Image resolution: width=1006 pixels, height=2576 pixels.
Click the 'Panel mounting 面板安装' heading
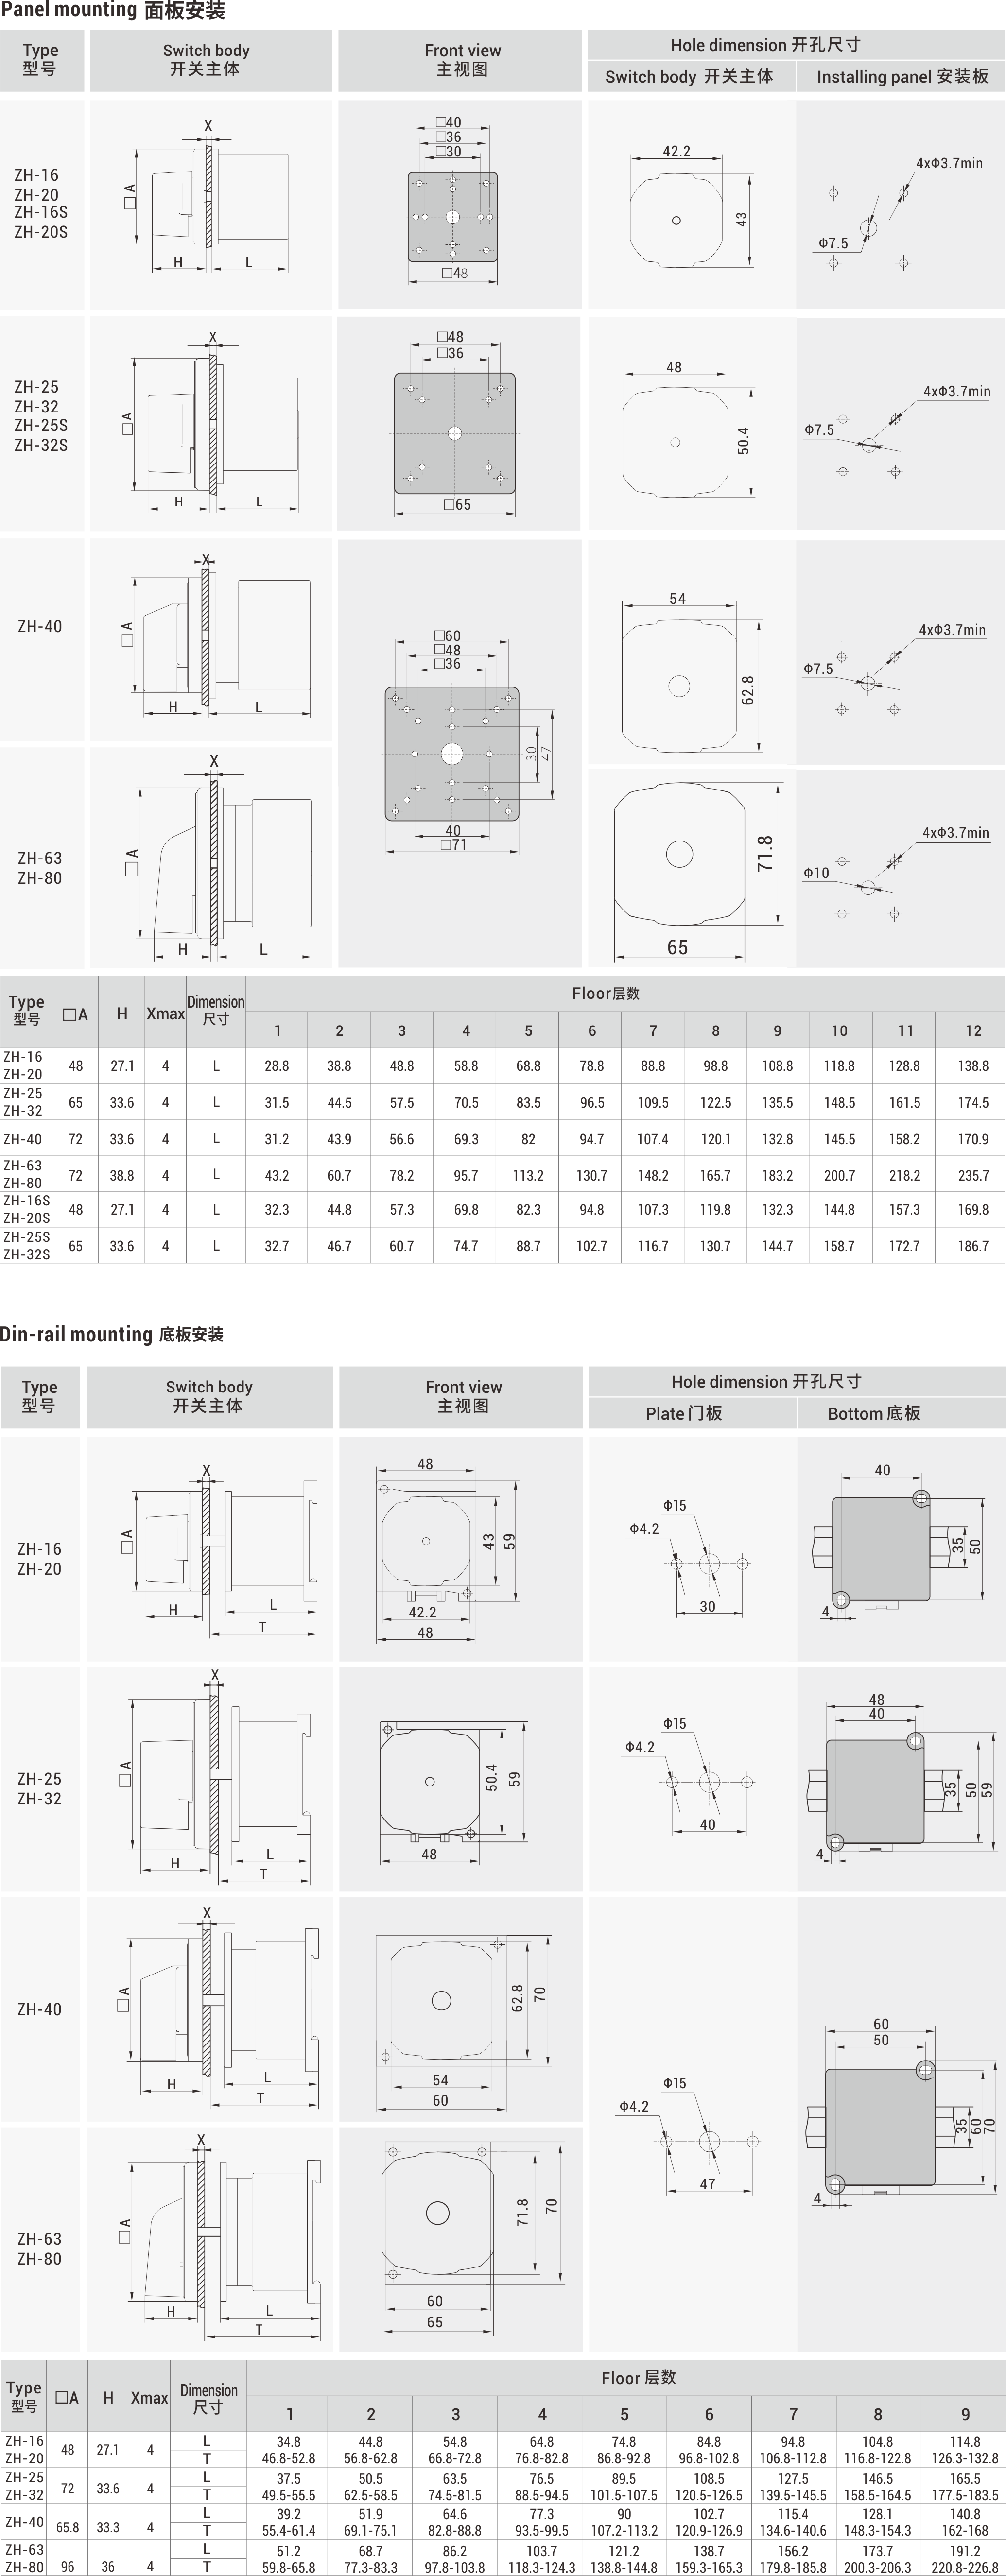tap(113, 11)
